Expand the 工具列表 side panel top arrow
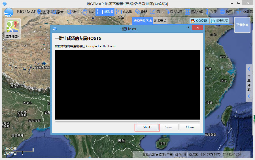This screenshot has width=255, height=160. pos(249,69)
